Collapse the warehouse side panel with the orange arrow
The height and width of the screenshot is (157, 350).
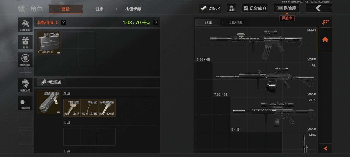(x=325, y=148)
